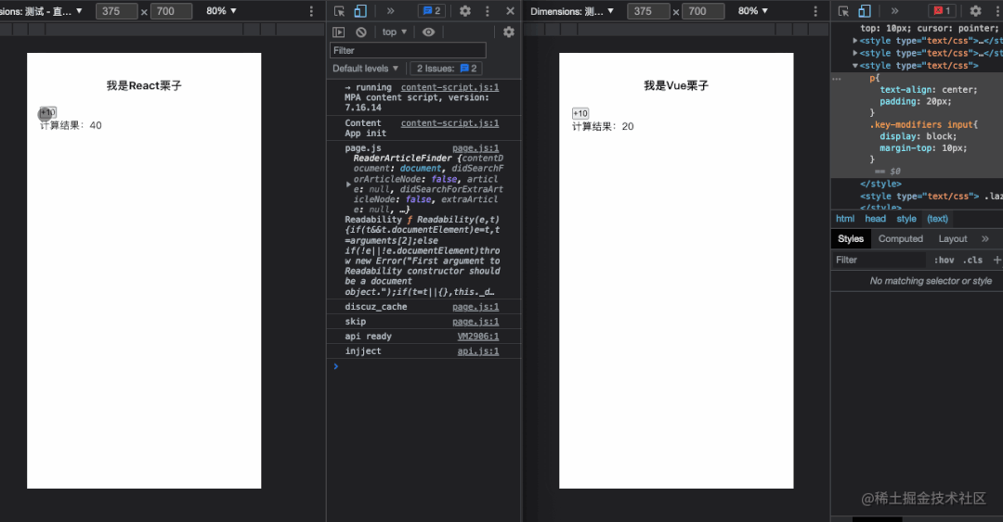The width and height of the screenshot is (1003, 522).
Task: Expand first collapsed style type="text/css" node
Action: (855, 41)
